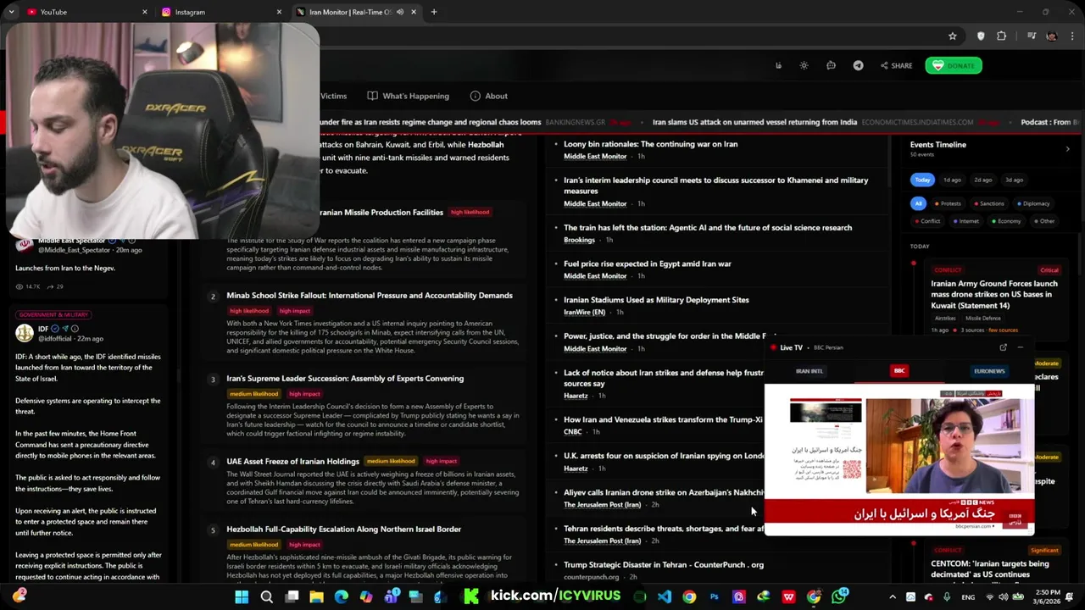Viewport: 1085px width, 610px height.
Task: Click Critical badge on drone strikes event
Action: pyautogui.click(x=1049, y=270)
